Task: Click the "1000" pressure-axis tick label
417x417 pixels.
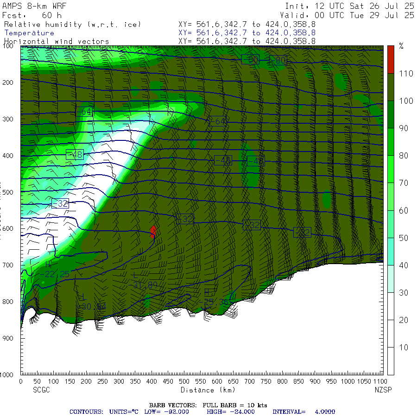Action: coord(6,375)
